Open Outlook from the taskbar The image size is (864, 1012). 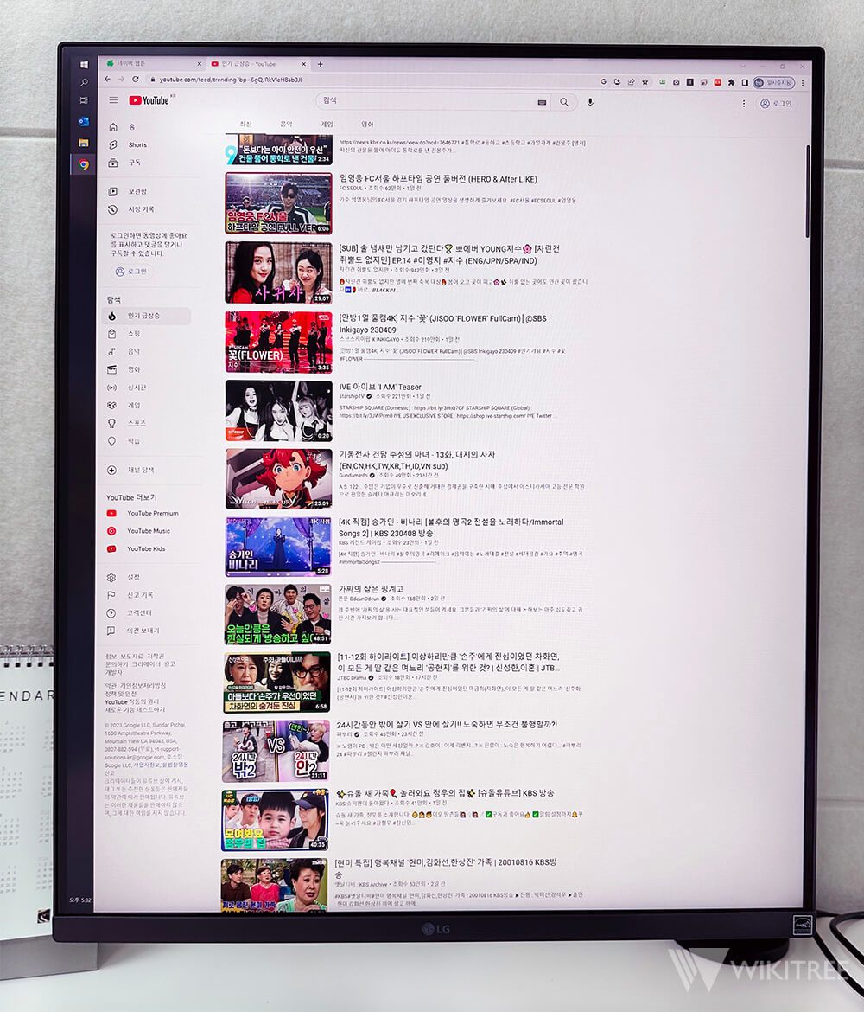[x=84, y=121]
